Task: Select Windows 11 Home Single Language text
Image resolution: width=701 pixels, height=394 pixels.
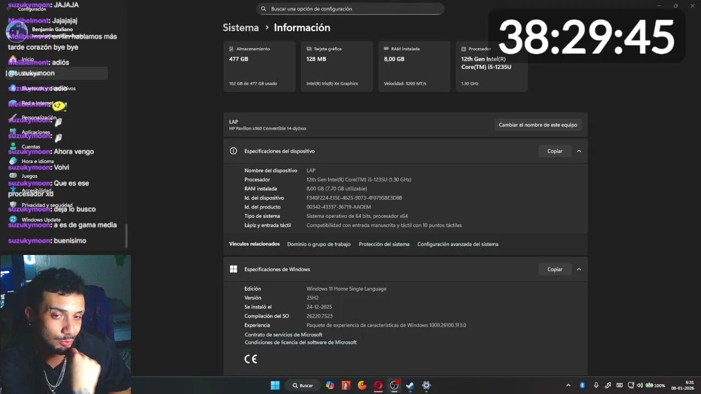Action: [347, 288]
